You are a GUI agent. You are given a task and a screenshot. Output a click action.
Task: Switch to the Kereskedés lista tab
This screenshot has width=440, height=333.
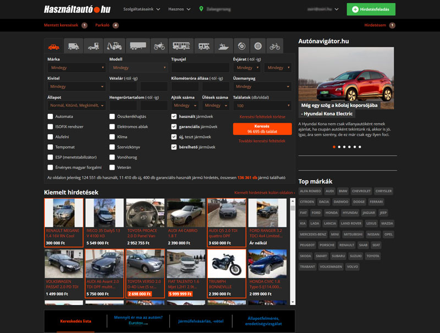[x=75, y=321]
